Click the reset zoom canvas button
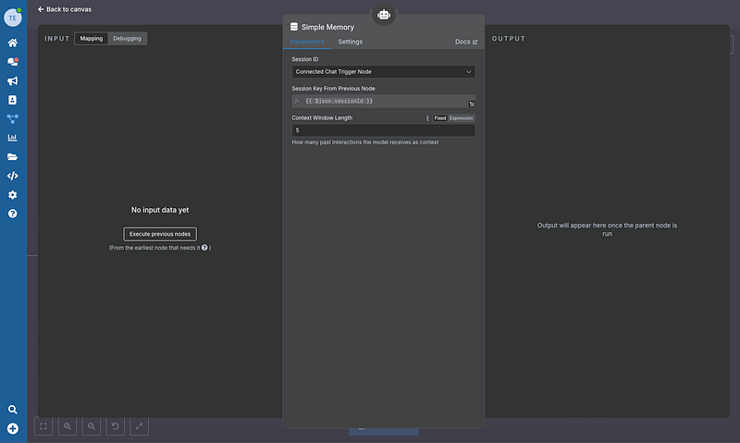 [x=116, y=426]
